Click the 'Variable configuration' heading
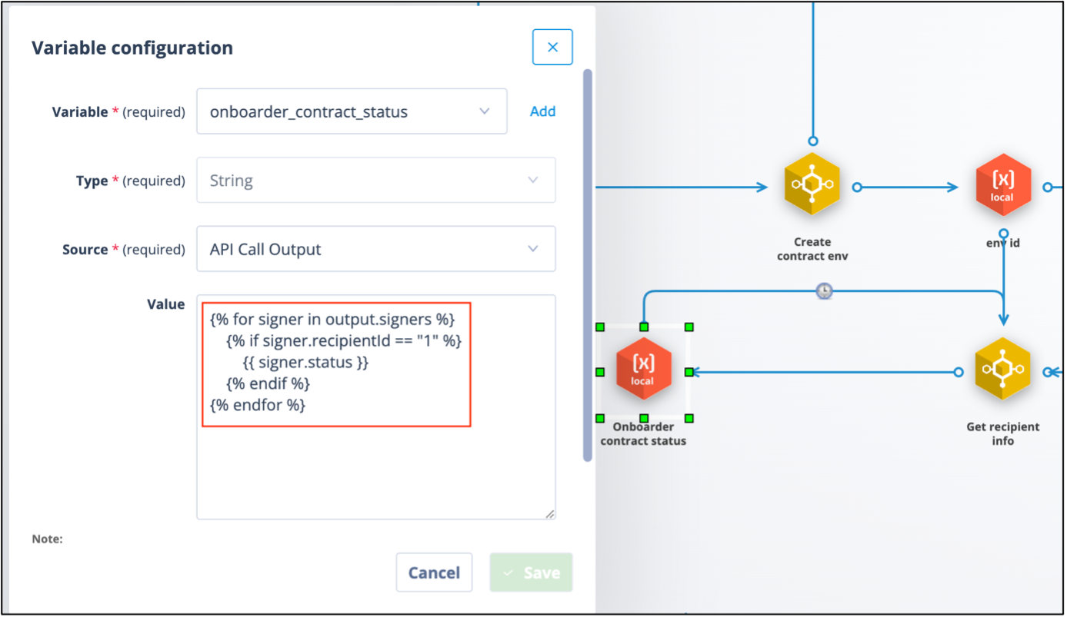 pos(132,48)
